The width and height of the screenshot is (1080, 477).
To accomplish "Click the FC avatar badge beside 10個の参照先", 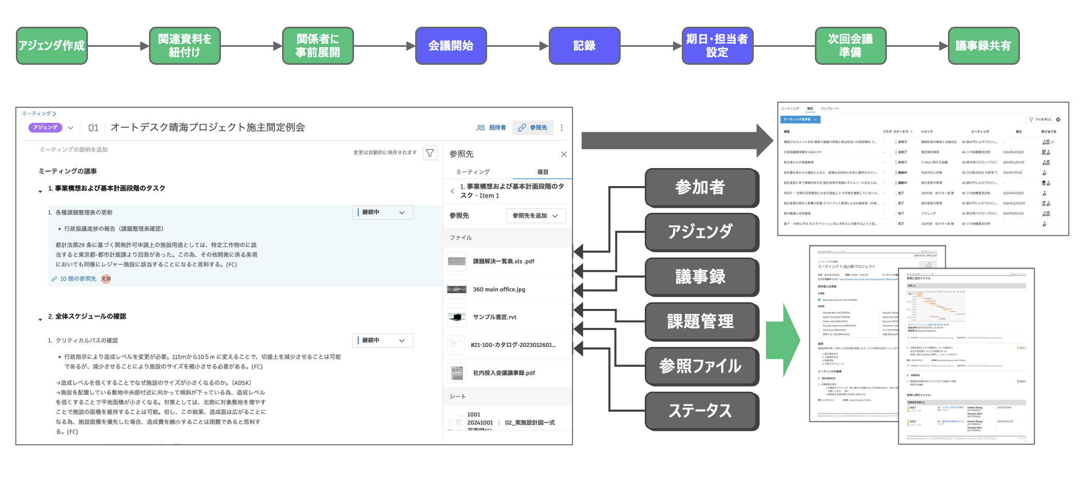I will [x=106, y=279].
